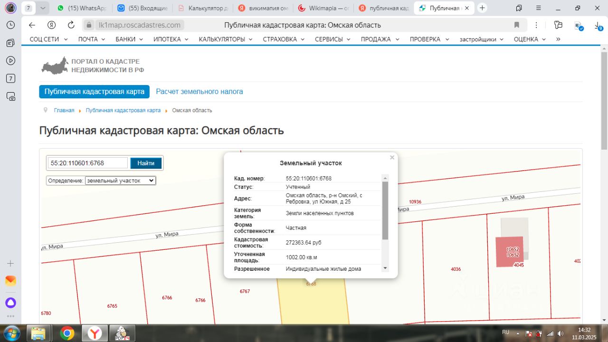
Task: Expand the ИПОТЕКА bookmarks folder
Action: click(171, 39)
